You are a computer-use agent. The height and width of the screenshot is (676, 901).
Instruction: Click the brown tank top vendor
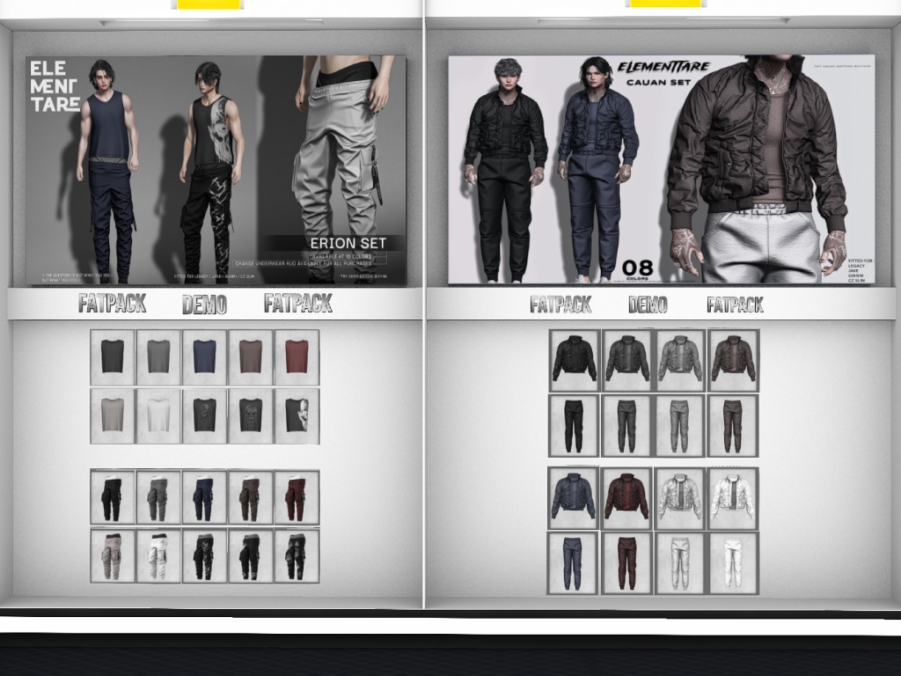pos(251,356)
